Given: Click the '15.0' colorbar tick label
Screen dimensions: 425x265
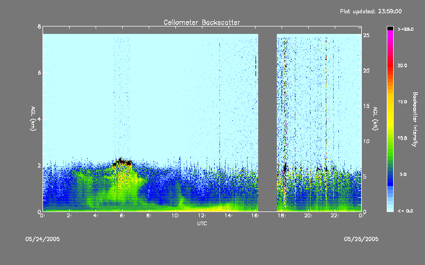Looking at the screenshot, I should [402, 102].
